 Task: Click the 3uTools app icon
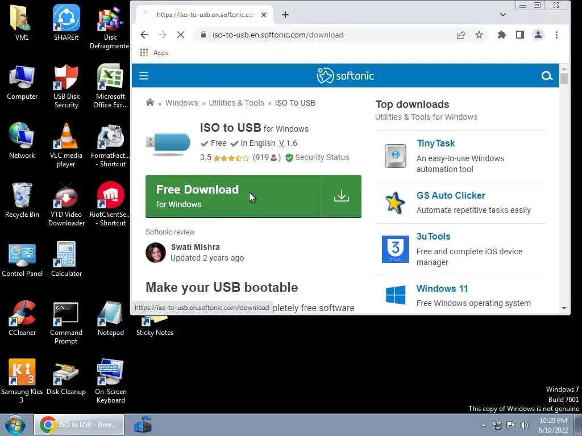[396, 249]
